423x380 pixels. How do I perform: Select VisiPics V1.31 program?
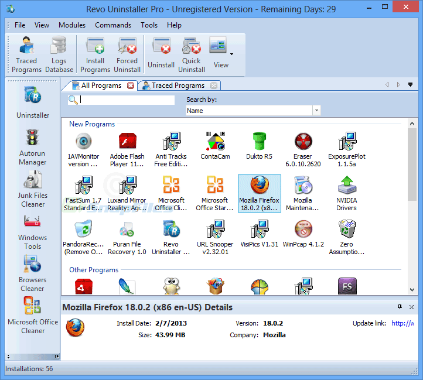pos(259,234)
